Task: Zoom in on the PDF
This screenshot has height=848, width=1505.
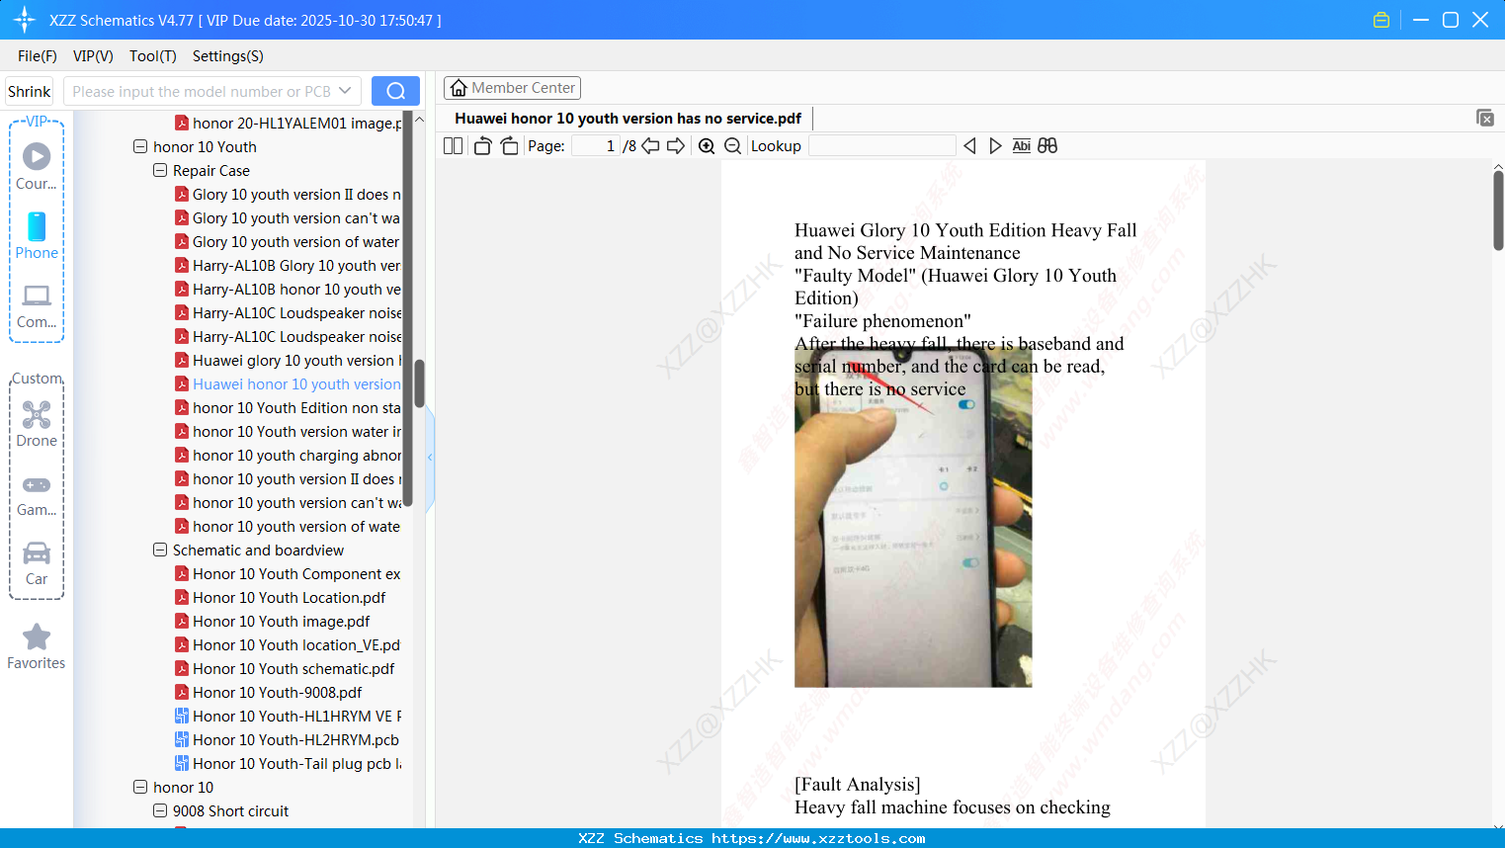Action: pyautogui.click(x=707, y=146)
